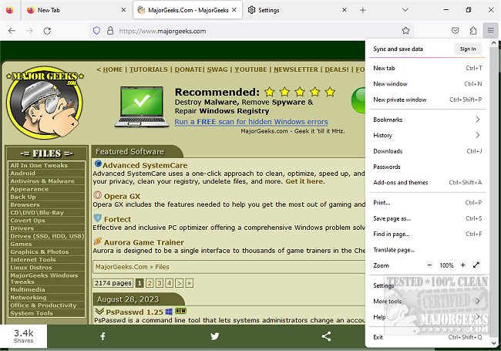
Task: Click the back navigation arrow
Action: click(12, 31)
